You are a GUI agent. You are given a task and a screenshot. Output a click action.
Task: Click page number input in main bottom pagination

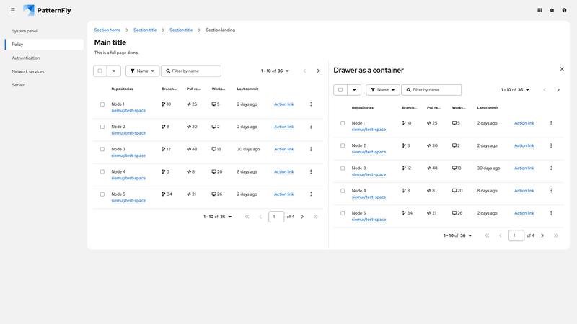coord(276,217)
